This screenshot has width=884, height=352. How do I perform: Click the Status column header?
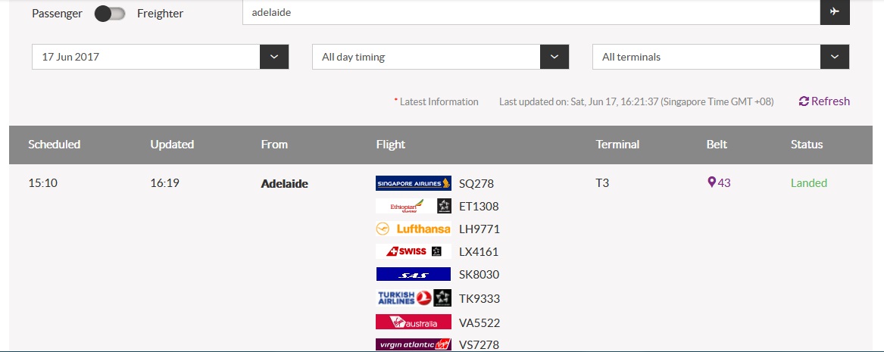pyautogui.click(x=807, y=144)
